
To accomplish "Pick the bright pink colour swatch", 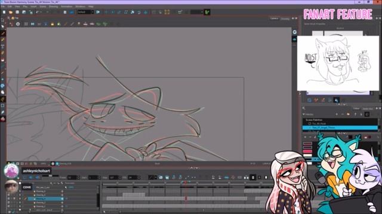I will coord(307,152).
